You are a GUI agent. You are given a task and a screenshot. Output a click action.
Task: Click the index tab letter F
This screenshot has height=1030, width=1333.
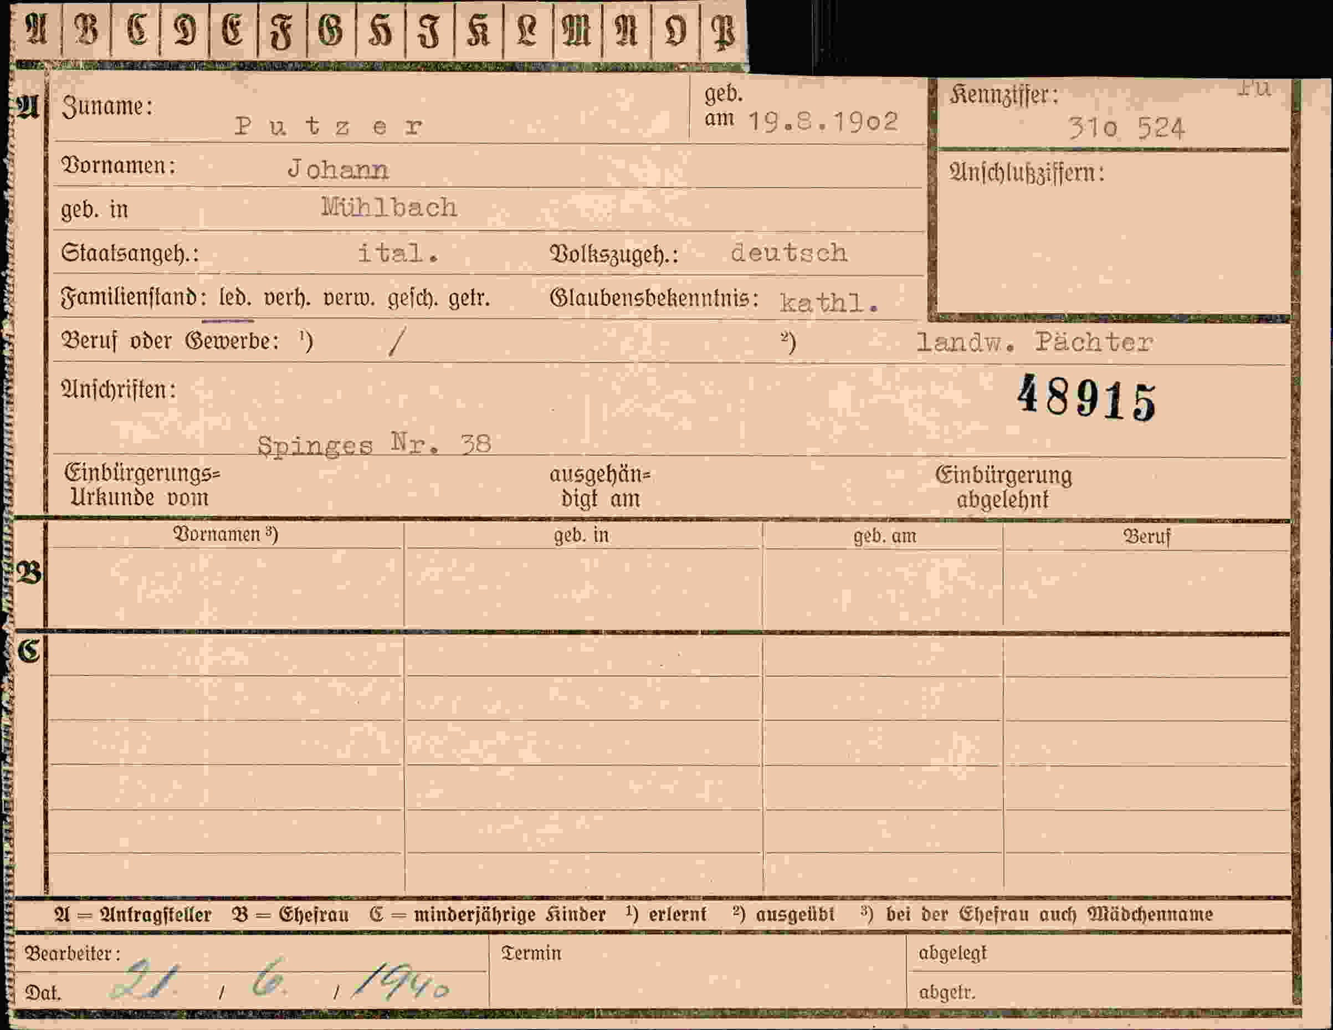[281, 32]
